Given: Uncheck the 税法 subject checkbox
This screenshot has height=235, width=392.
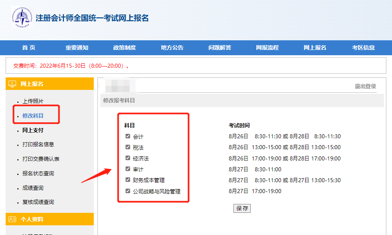Looking at the screenshot, I should [127, 147].
